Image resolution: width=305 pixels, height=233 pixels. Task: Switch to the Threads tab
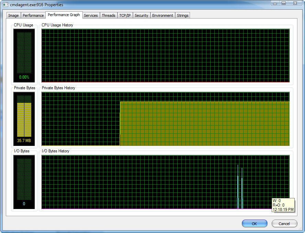pyautogui.click(x=108, y=15)
